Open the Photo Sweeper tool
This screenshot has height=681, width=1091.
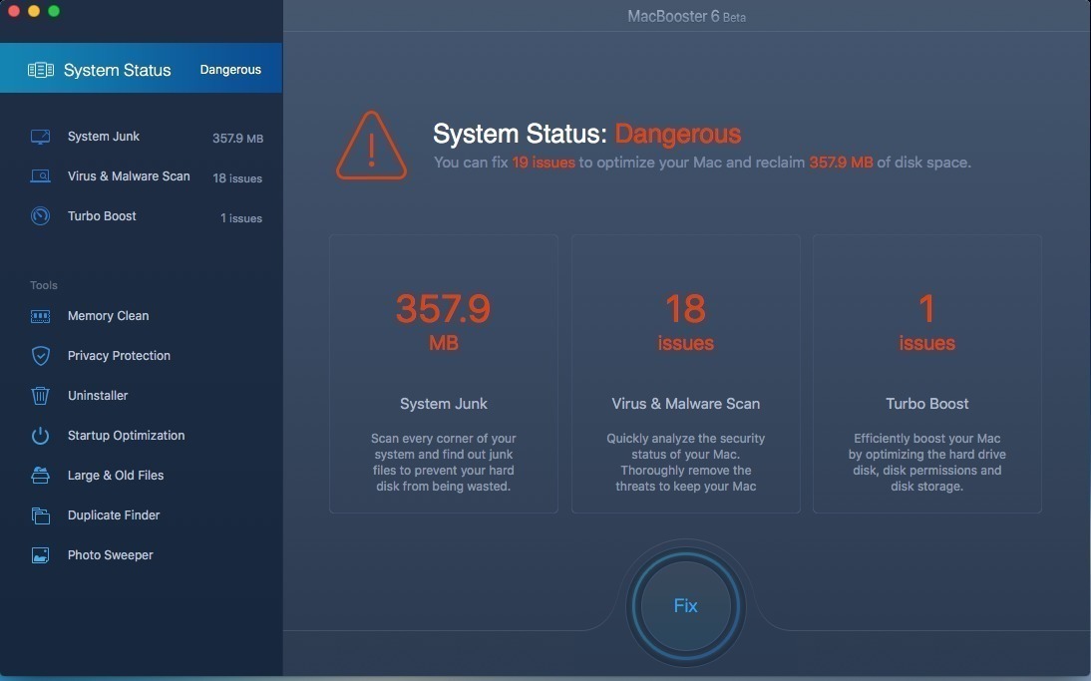click(x=142, y=555)
